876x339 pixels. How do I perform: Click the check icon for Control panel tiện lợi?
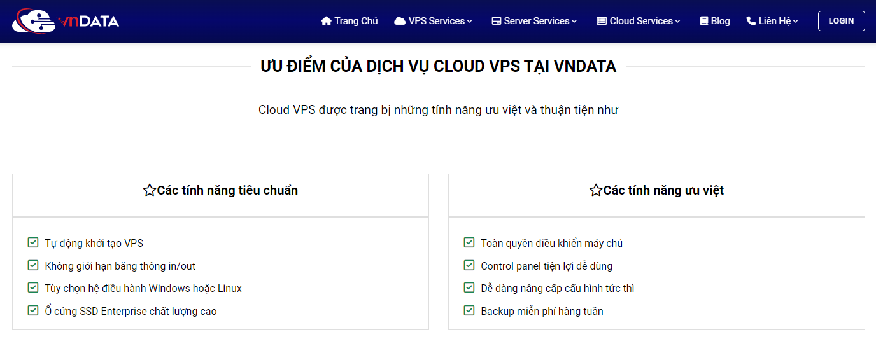(x=469, y=265)
